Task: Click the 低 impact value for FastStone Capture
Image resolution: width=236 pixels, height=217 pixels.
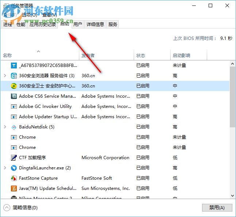Action: [x=175, y=178]
